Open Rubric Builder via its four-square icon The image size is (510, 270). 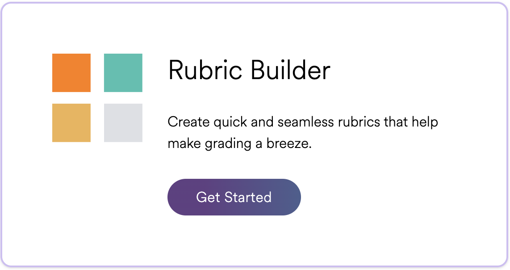[x=97, y=97]
